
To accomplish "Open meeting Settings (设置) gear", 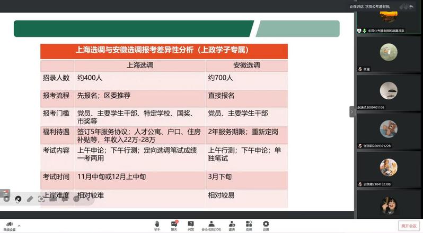I will tap(266, 225).
